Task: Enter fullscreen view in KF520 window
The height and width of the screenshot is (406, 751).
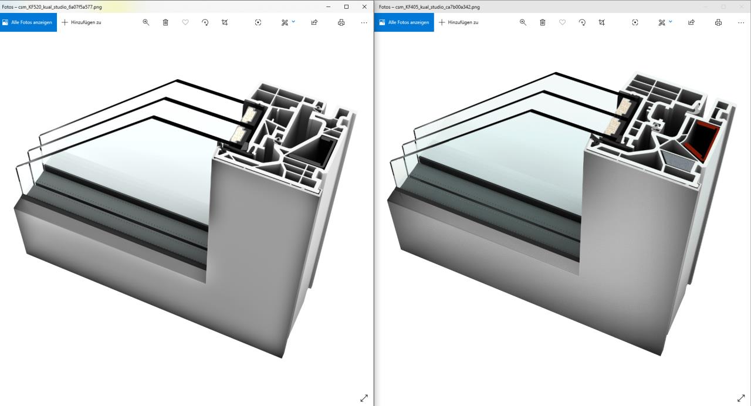Action: (x=364, y=398)
